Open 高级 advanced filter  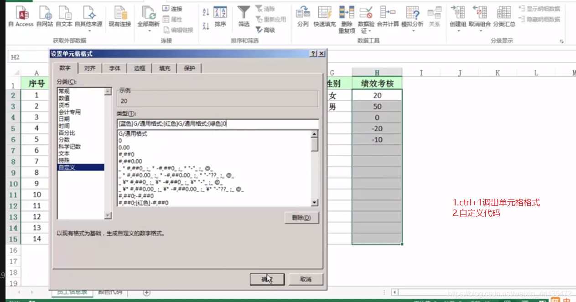click(x=265, y=30)
